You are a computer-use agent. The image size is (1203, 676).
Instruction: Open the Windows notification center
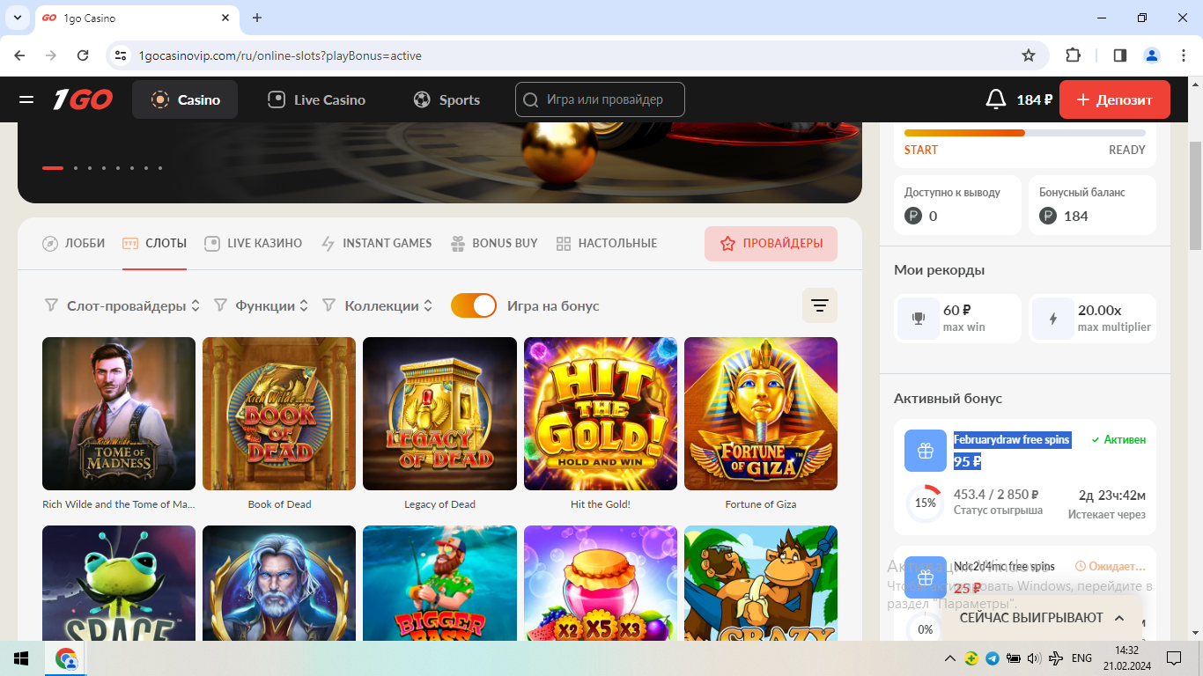coord(1174,658)
